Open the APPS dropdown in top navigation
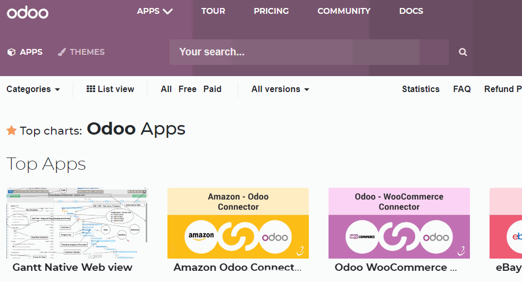This screenshot has height=282, width=522. pos(155,11)
